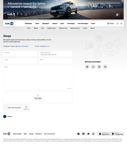Click the Google Play download badge
Image resolution: width=127 pixels, height=147 pixels.
pos(117,134)
